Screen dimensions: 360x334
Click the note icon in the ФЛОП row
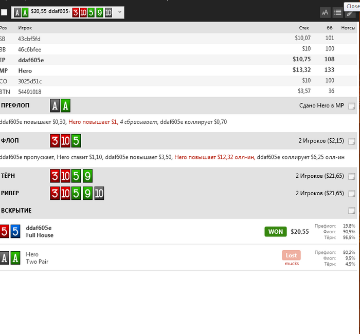coord(351,141)
